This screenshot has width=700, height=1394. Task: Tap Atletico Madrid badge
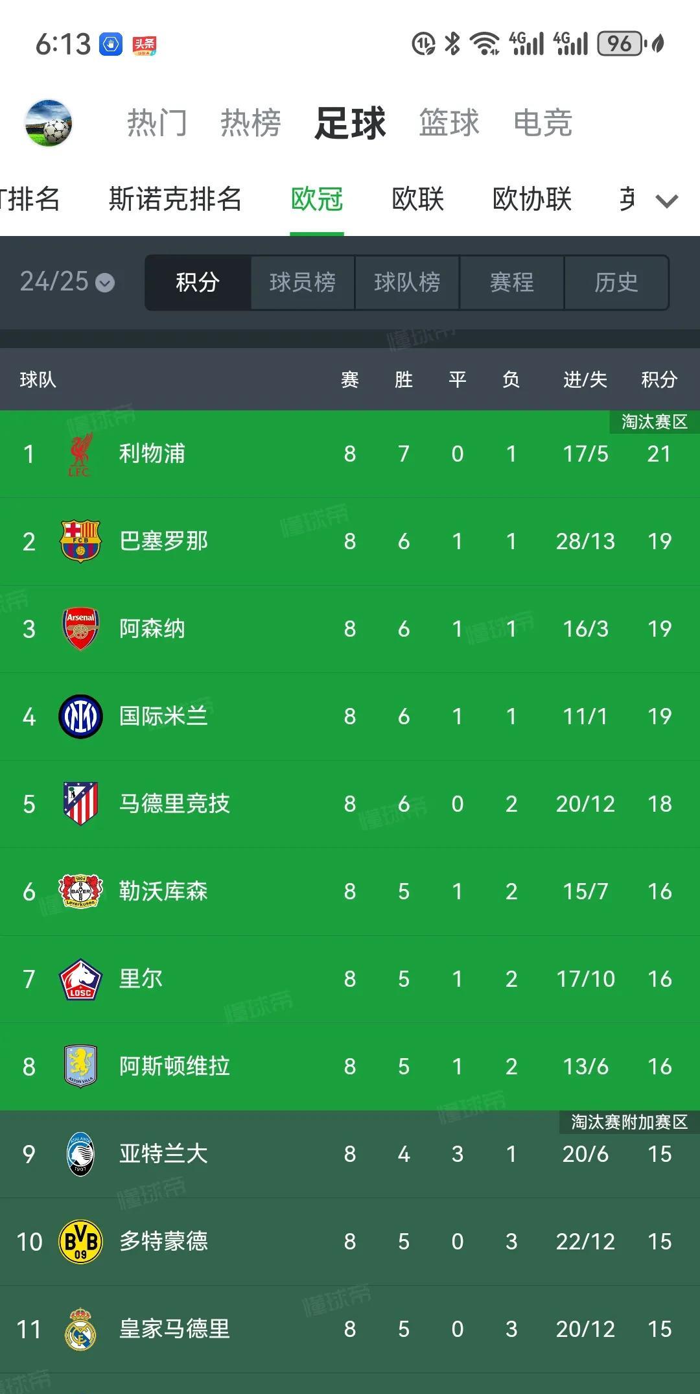pyautogui.click(x=80, y=804)
